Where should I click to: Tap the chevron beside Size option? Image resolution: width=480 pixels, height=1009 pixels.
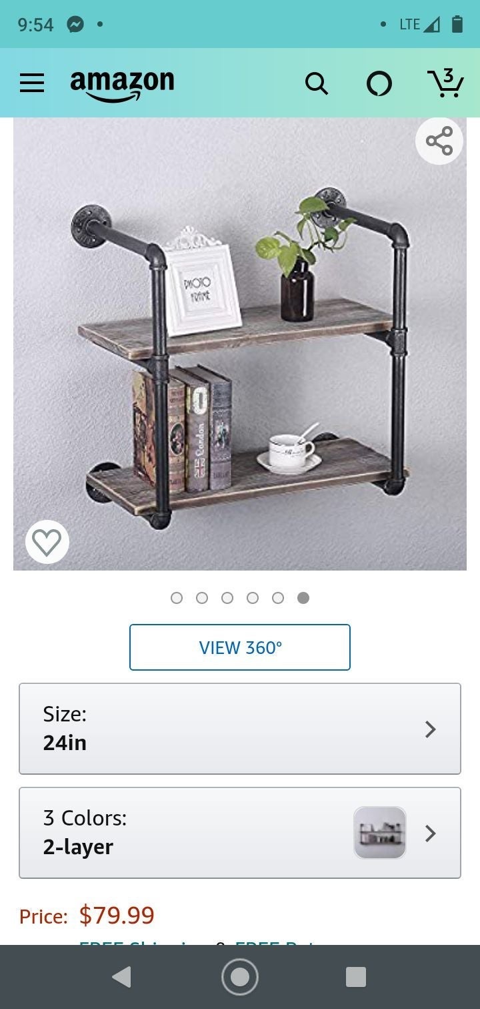(x=431, y=729)
